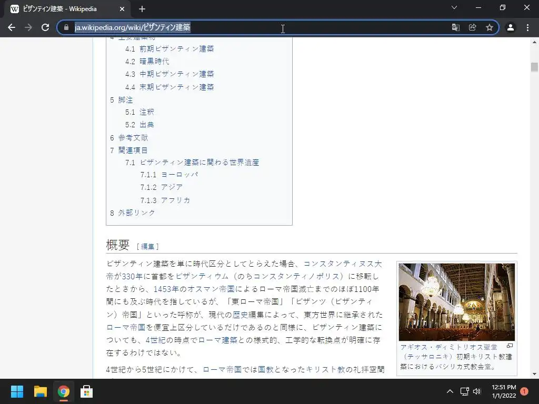Jump to section 5.1 注釈
The width and height of the screenshot is (539, 404).
click(139, 112)
